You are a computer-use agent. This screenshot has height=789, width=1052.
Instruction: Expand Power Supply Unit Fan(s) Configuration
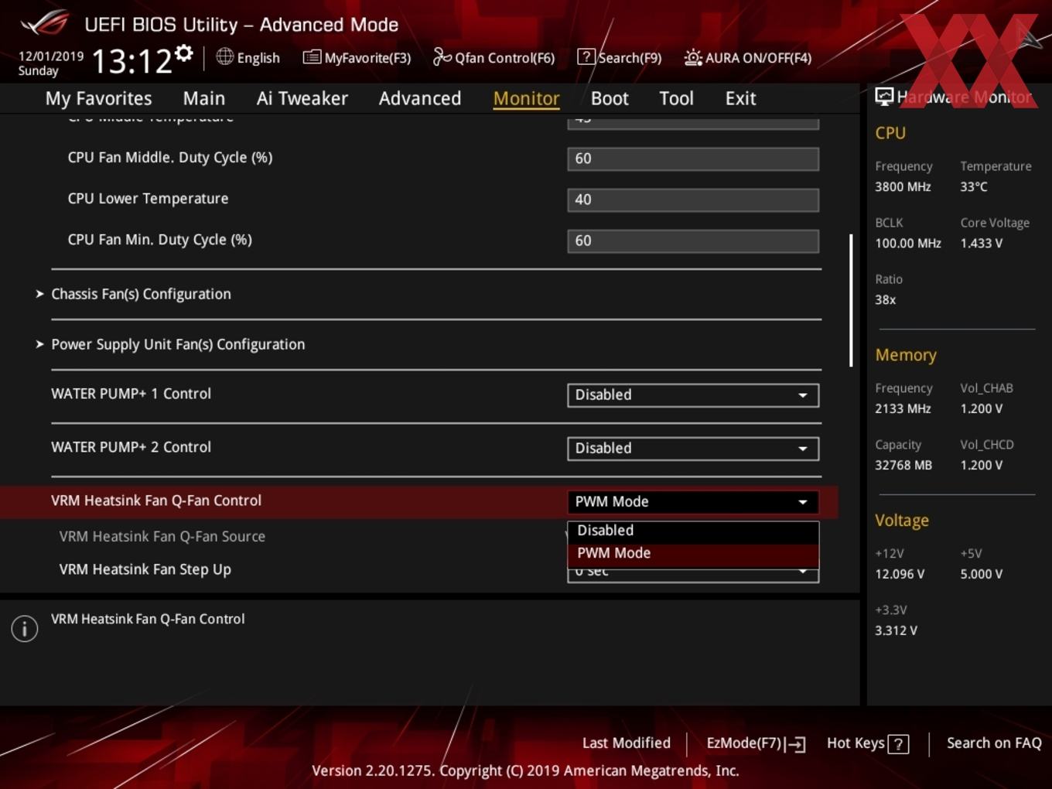178,344
